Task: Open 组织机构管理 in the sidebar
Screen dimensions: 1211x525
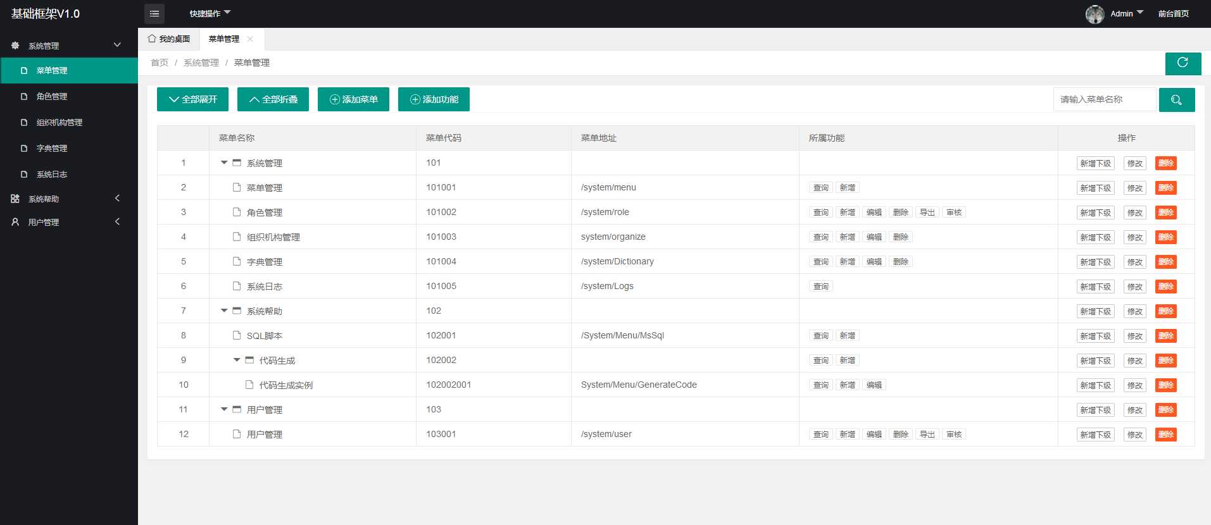Action: pyautogui.click(x=69, y=122)
